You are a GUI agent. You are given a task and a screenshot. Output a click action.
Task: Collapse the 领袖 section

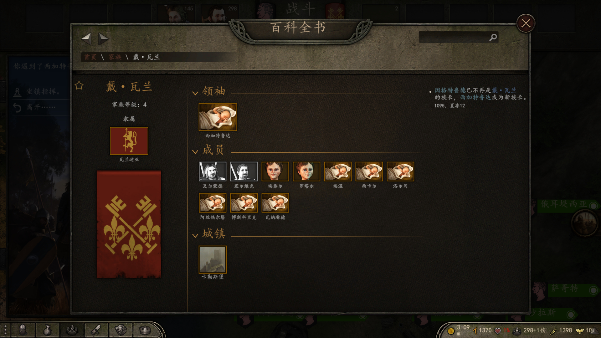(x=195, y=93)
